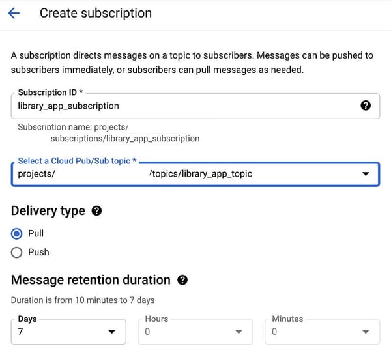Open help icon in Subscription ID field

pos(366,106)
